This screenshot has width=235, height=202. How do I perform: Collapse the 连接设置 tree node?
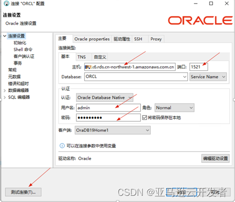pos(5,36)
